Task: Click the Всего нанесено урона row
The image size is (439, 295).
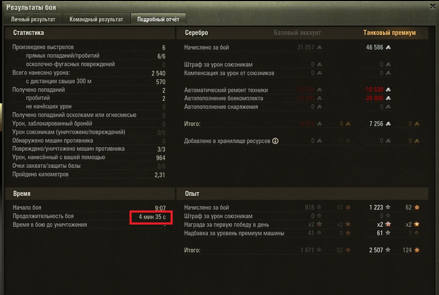Action: [x=89, y=73]
